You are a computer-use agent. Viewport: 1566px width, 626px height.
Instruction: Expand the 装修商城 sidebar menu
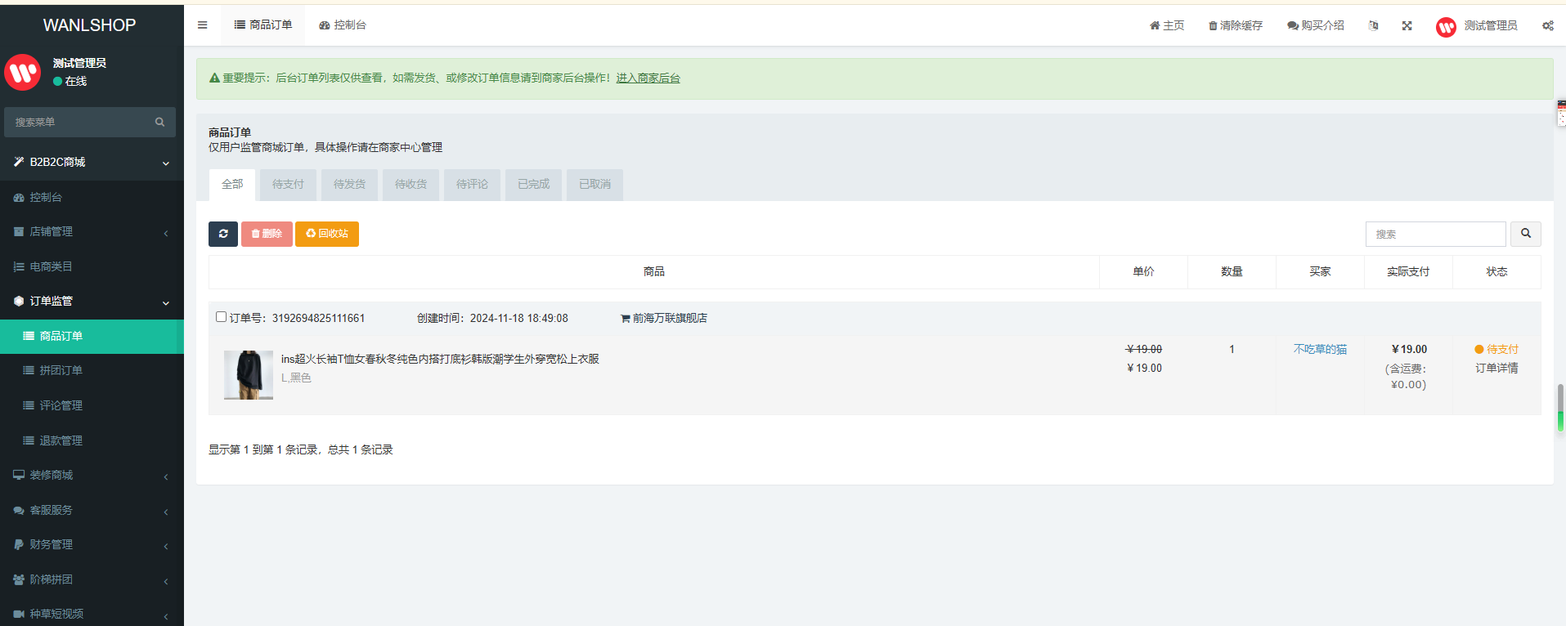point(92,476)
